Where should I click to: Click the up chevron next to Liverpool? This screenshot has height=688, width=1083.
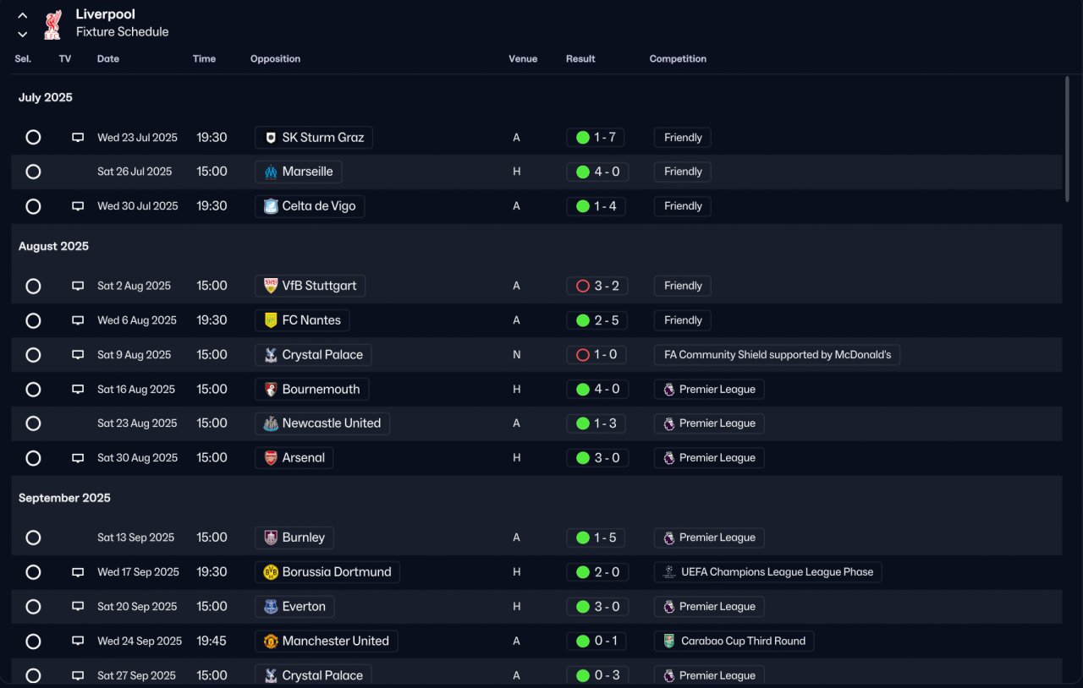[x=23, y=15]
